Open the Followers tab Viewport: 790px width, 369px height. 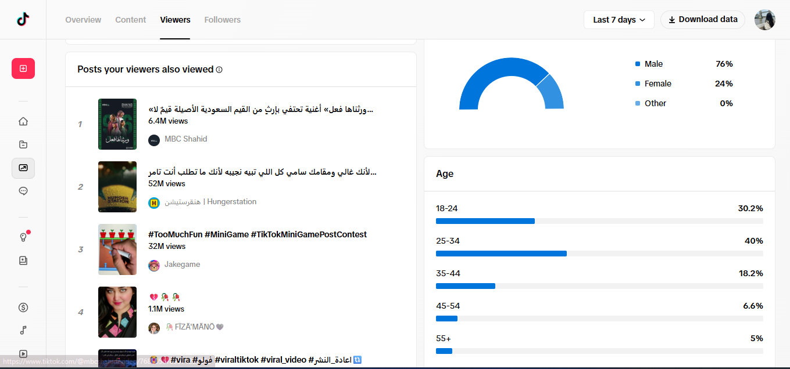point(223,20)
